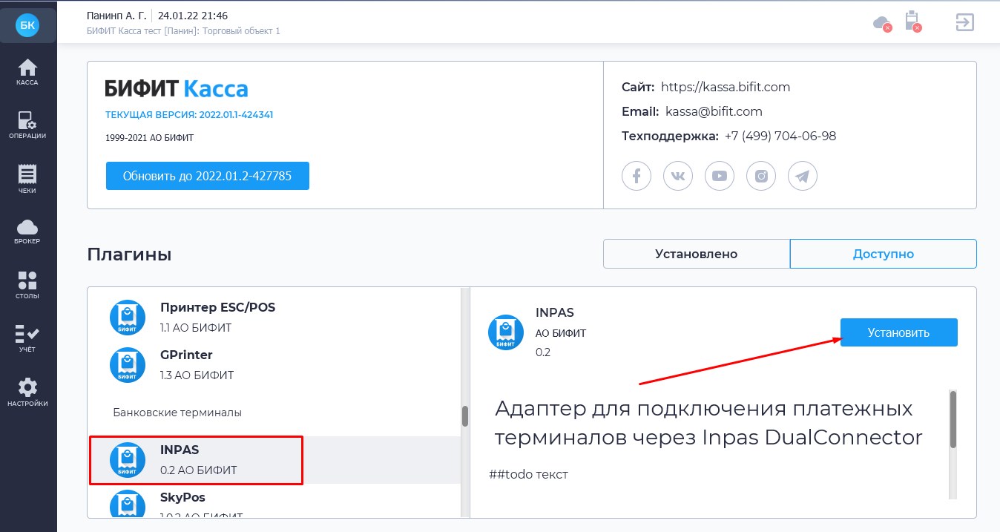Click INPAS icon in details panel
The image size is (1000, 532).
tap(506, 332)
